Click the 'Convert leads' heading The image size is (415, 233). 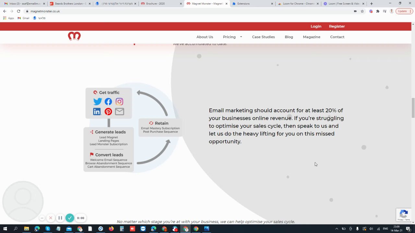tap(109, 155)
